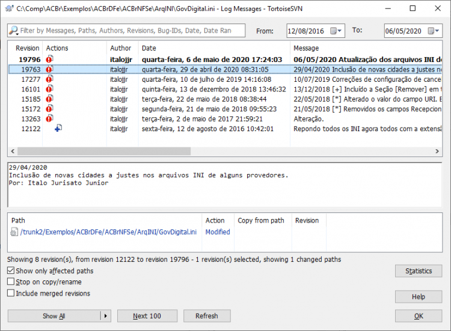
Task: Click the modified action icon for revision 17277
Action: (x=49, y=79)
